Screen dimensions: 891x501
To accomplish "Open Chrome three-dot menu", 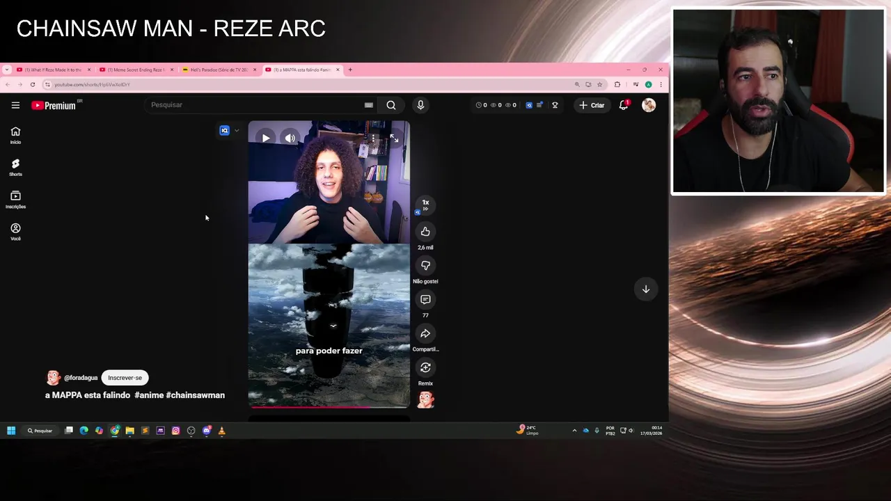I will tap(661, 84).
